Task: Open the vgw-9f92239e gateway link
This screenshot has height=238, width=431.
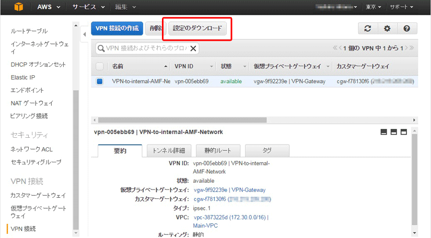Action: (229, 190)
